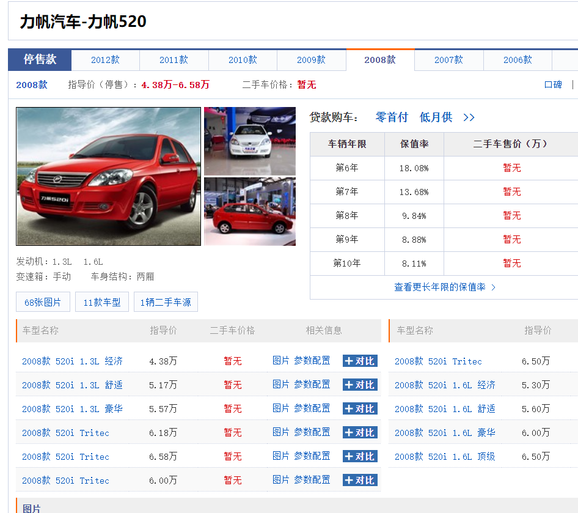Click the 1辆二手车源 button
This screenshot has height=513, width=578.
(x=166, y=302)
